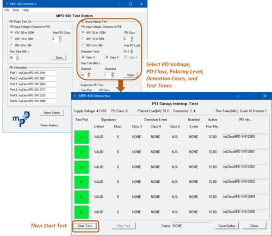The height and width of the screenshot is (236, 272).
Task: Click the mP logo in Test Station window
Action: pyautogui.click(x=21, y=119)
